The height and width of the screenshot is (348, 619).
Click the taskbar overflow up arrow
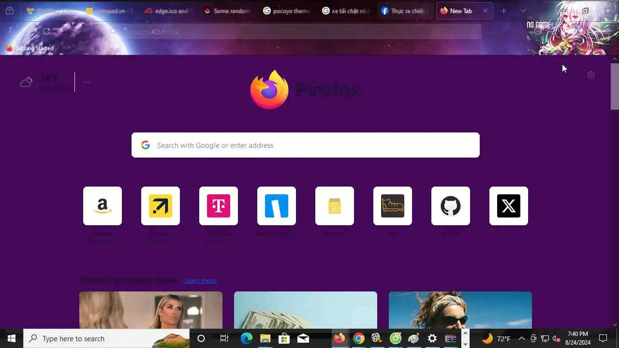(465, 333)
